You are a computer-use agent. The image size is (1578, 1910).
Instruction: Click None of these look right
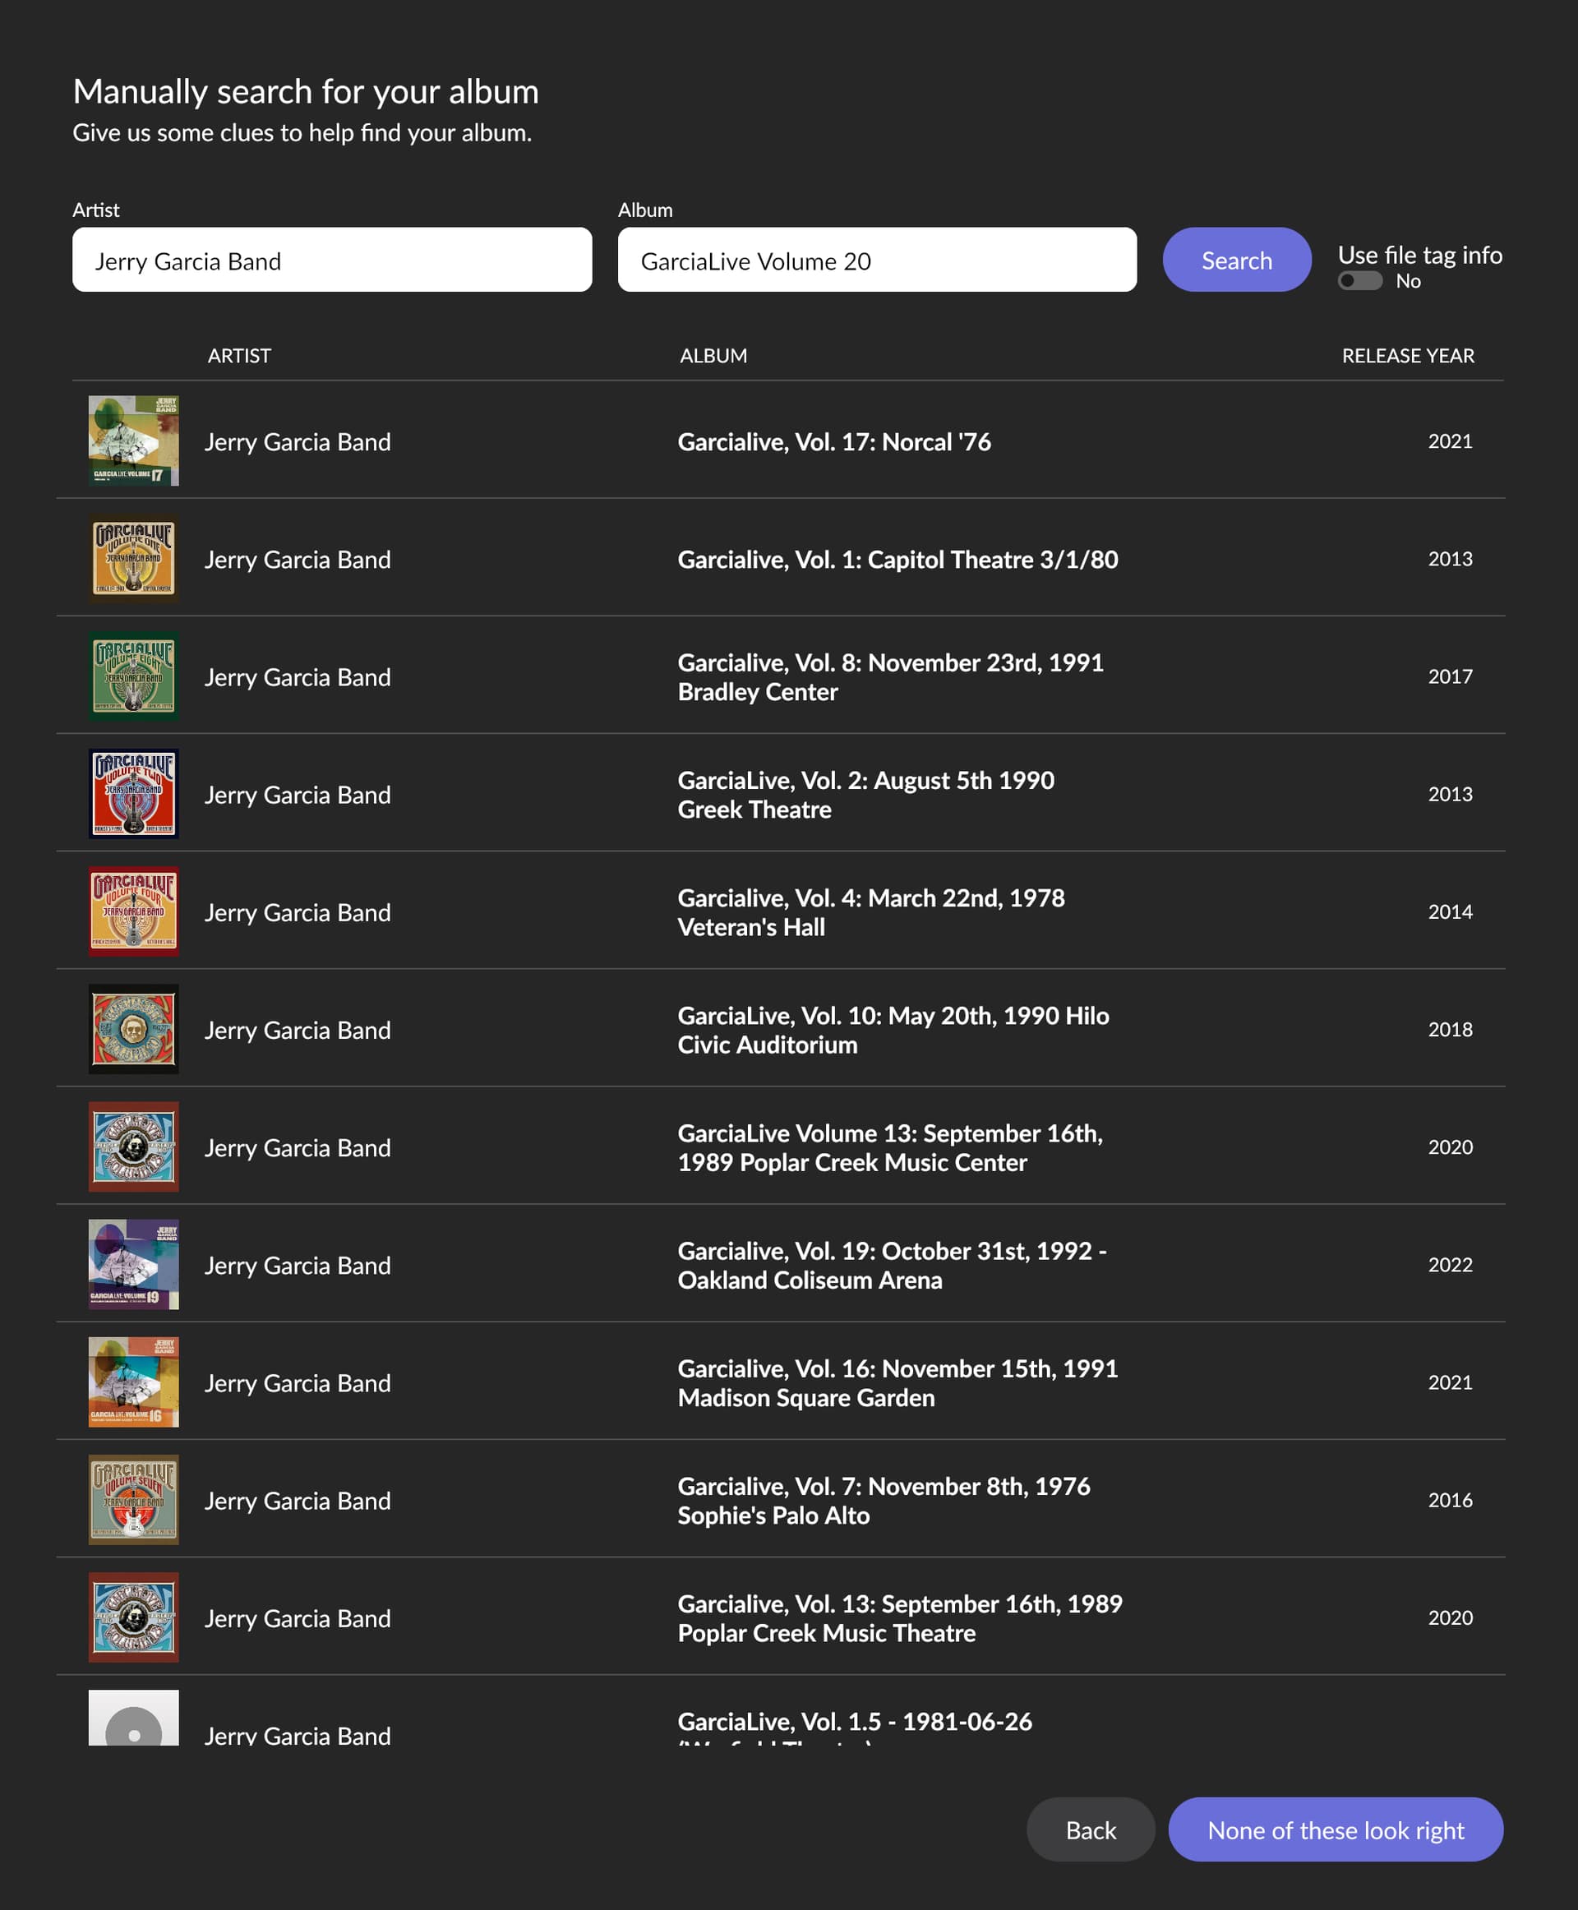coord(1336,1829)
